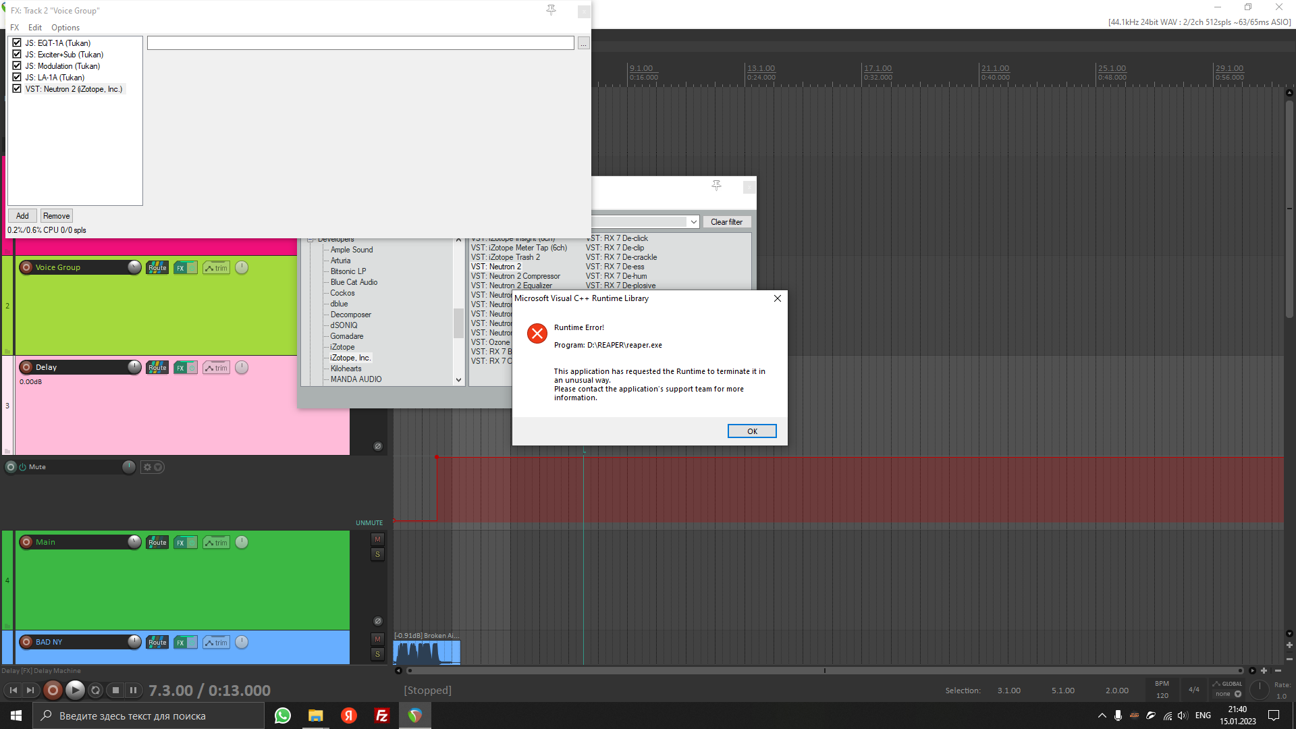Click the Route icon on Main track

point(156,542)
